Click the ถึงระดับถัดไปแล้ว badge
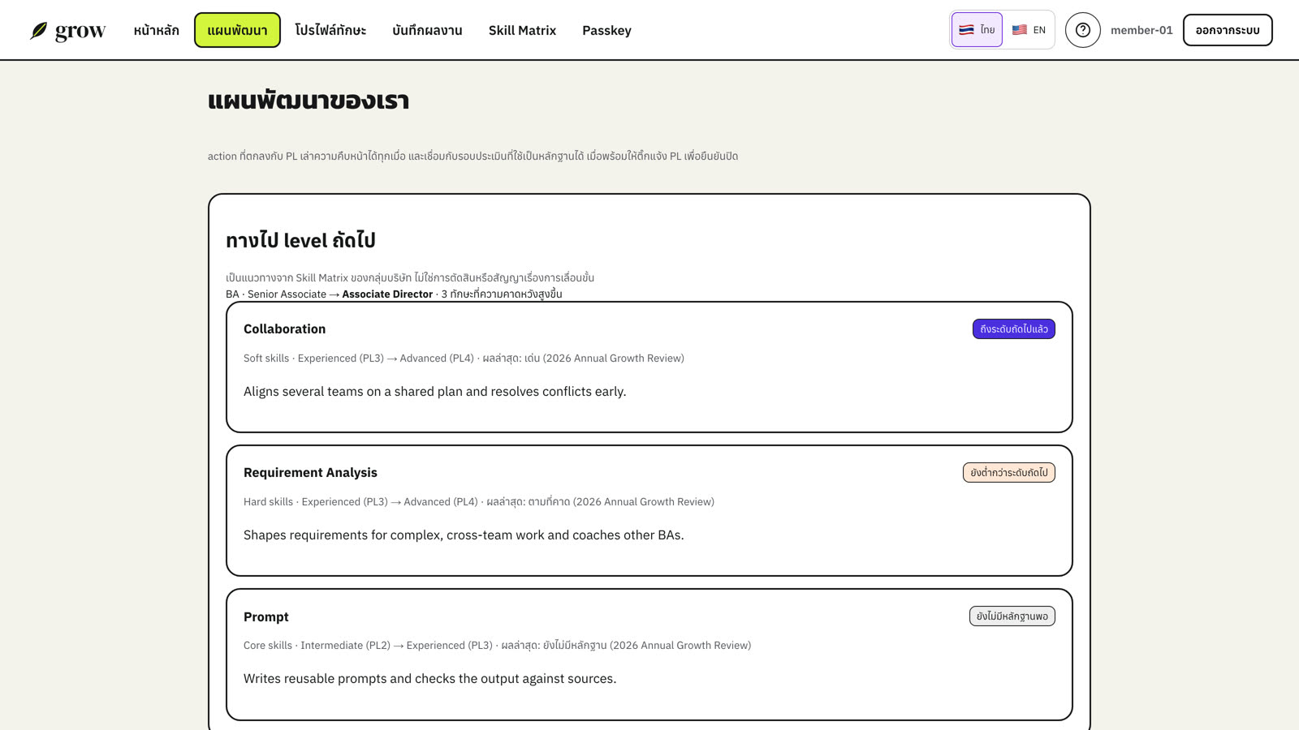Image resolution: width=1299 pixels, height=730 pixels. tap(1014, 329)
